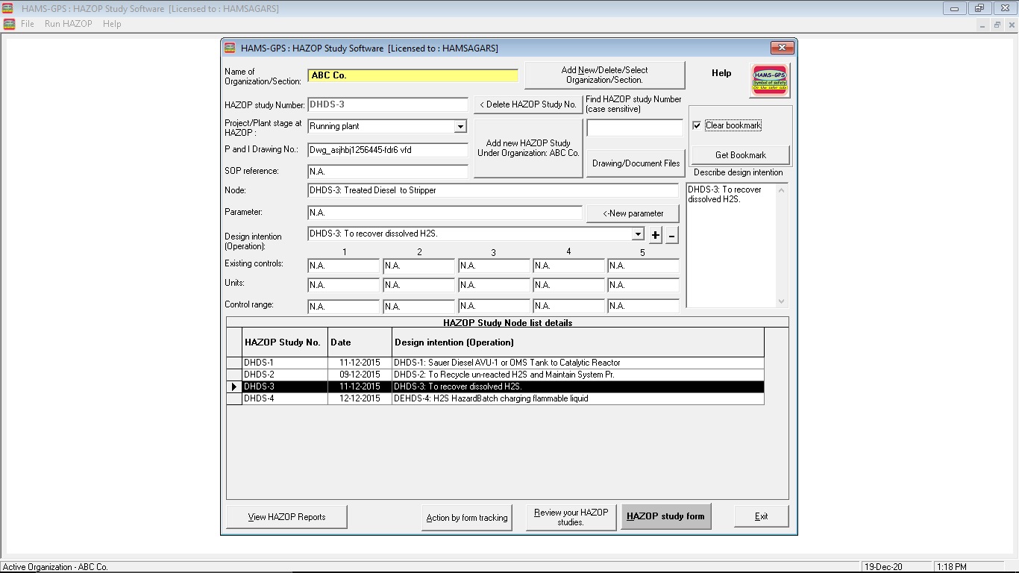
Task: Uncheck the Clear bookmark checkbox
Action: tap(699, 125)
